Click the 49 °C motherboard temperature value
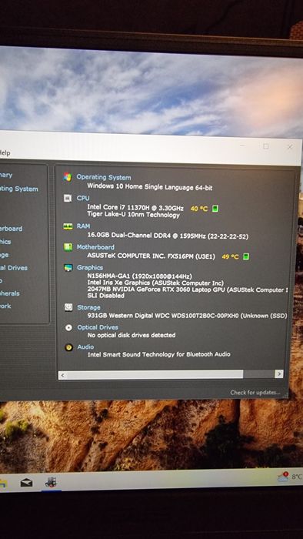This screenshot has width=303, height=539. click(x=230, y=256)
